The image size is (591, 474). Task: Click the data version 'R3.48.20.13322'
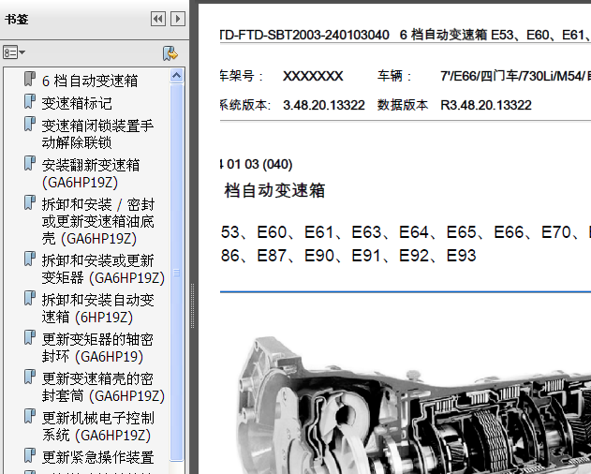click(x=486, y=105)
